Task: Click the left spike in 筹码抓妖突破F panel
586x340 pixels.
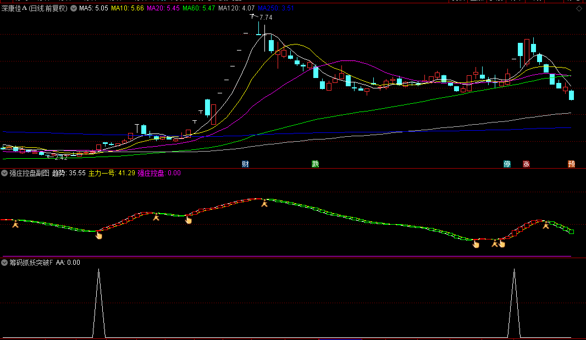Action: pyautogui.click(x=98, y=303)
